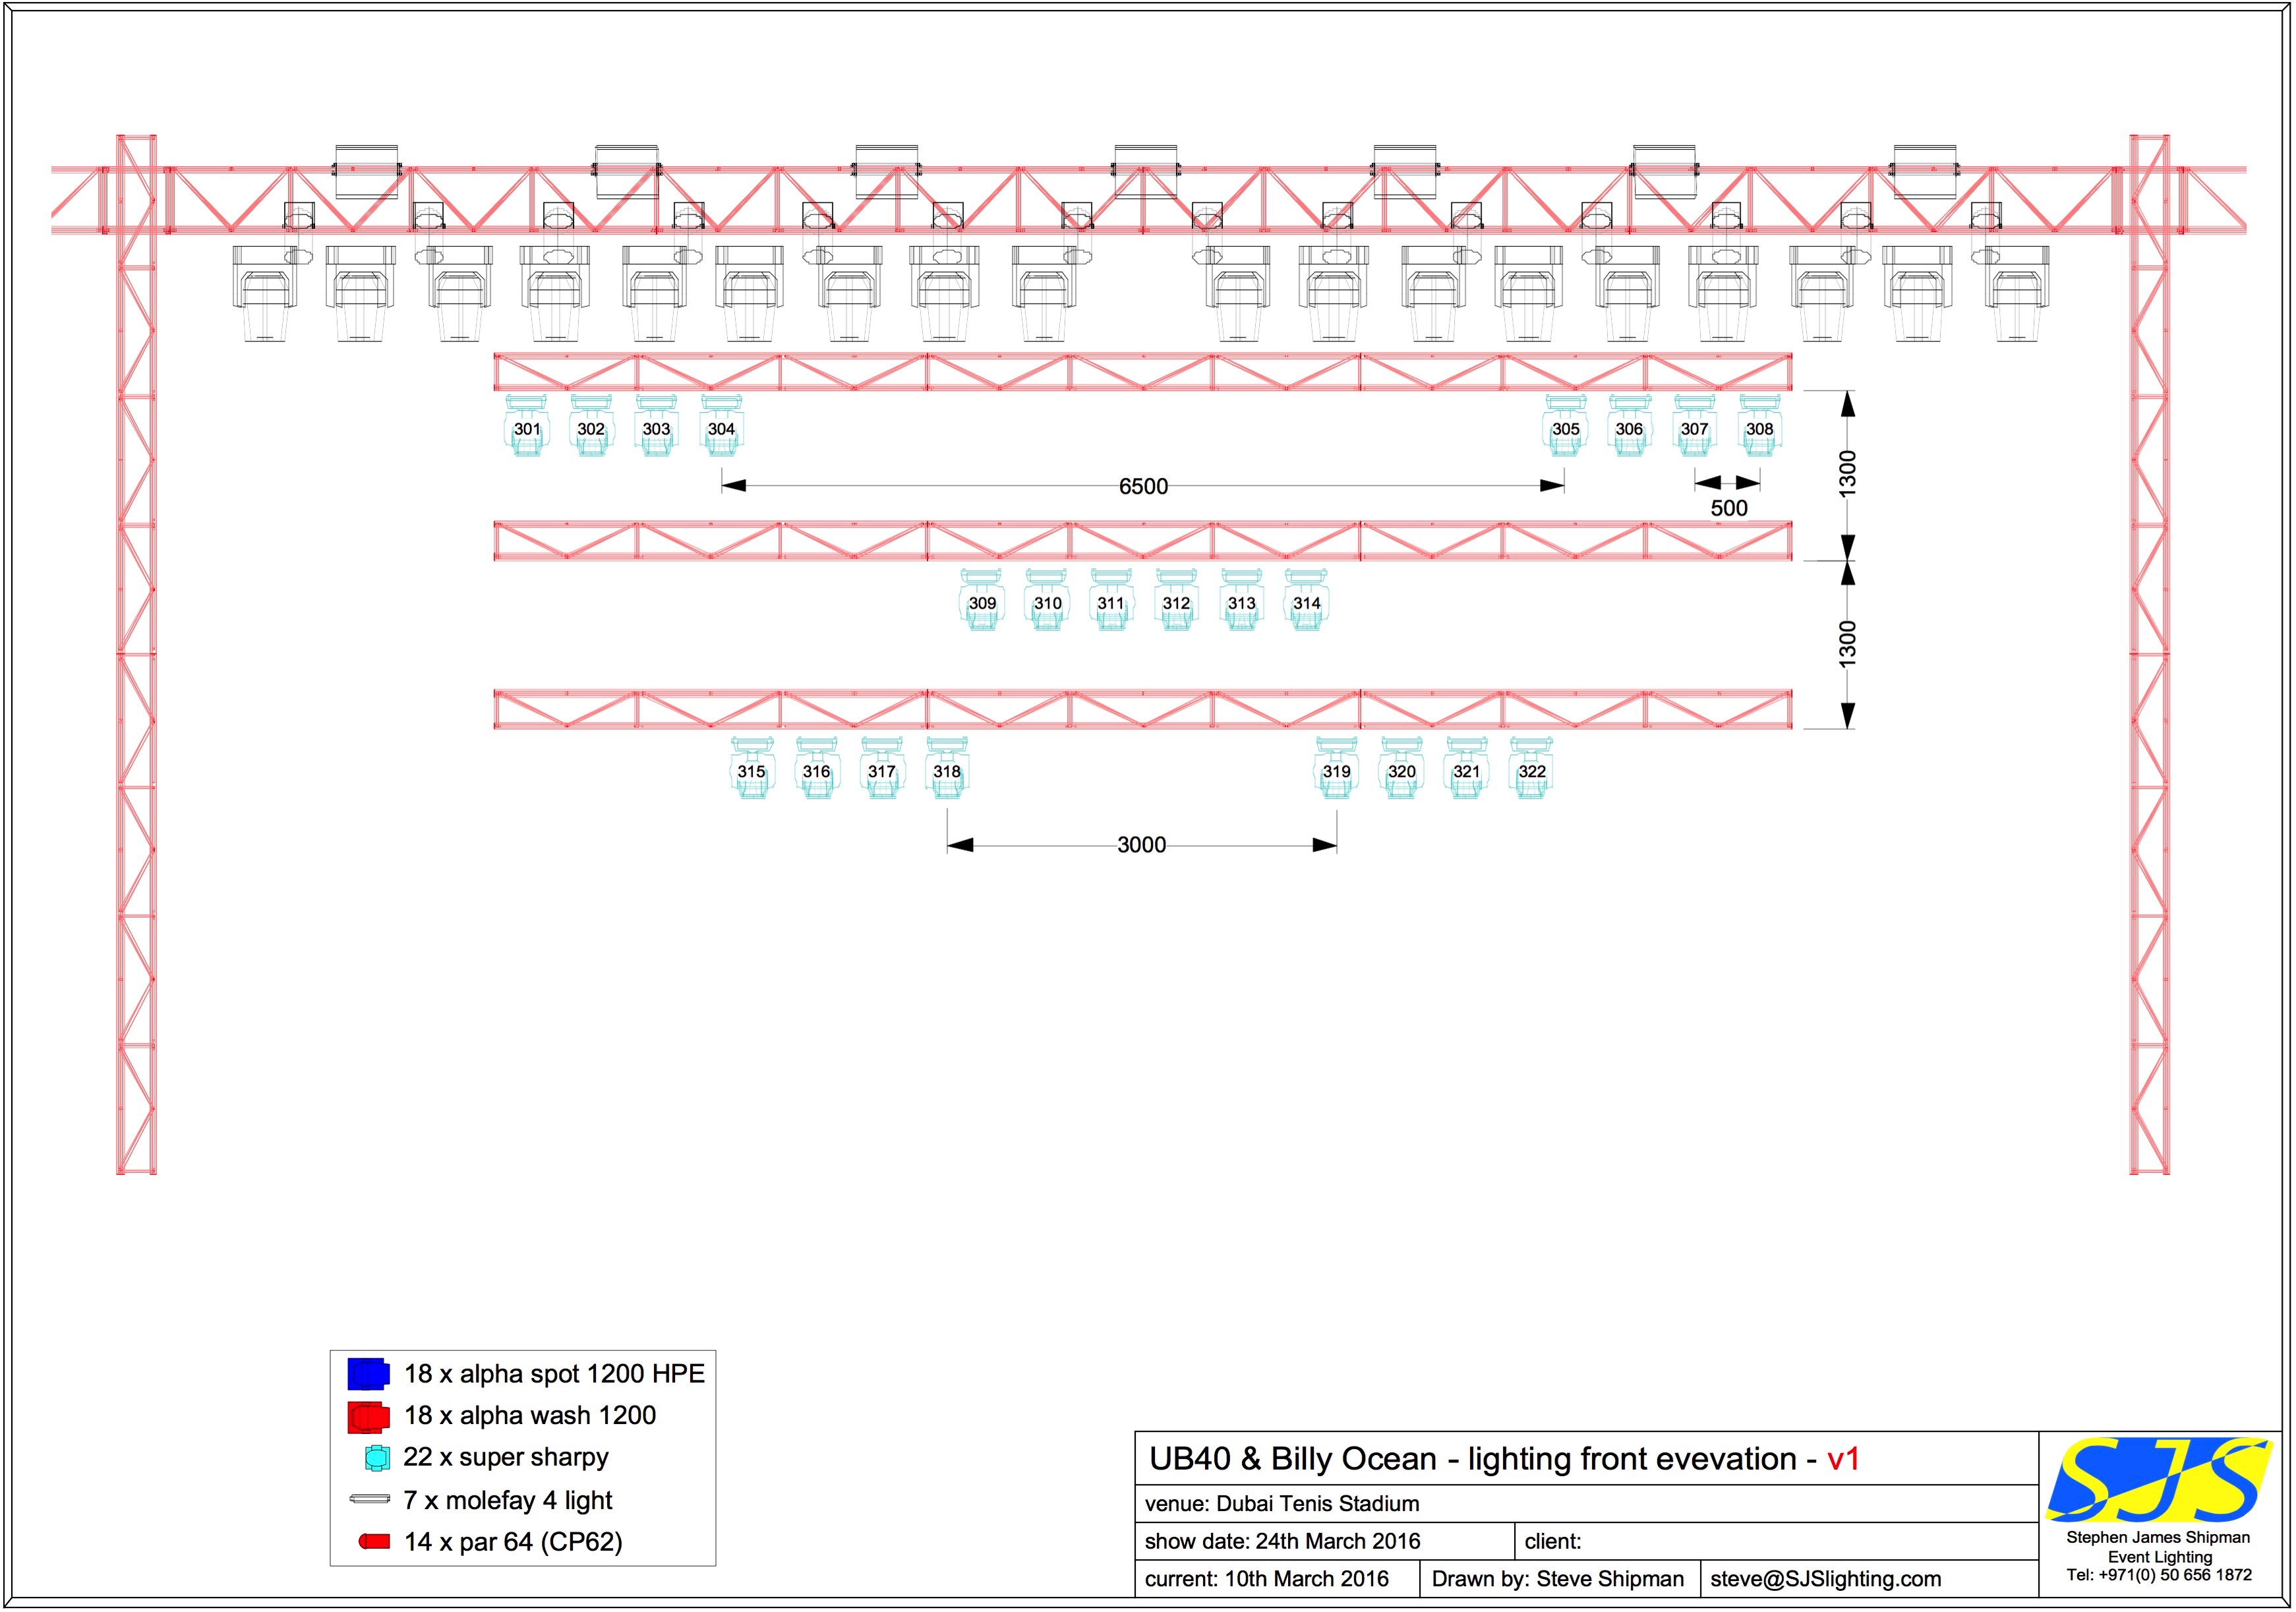Select the 3000 dimension label
This screenshot has width=2296, height=1612.
(x=1141, y=845)
